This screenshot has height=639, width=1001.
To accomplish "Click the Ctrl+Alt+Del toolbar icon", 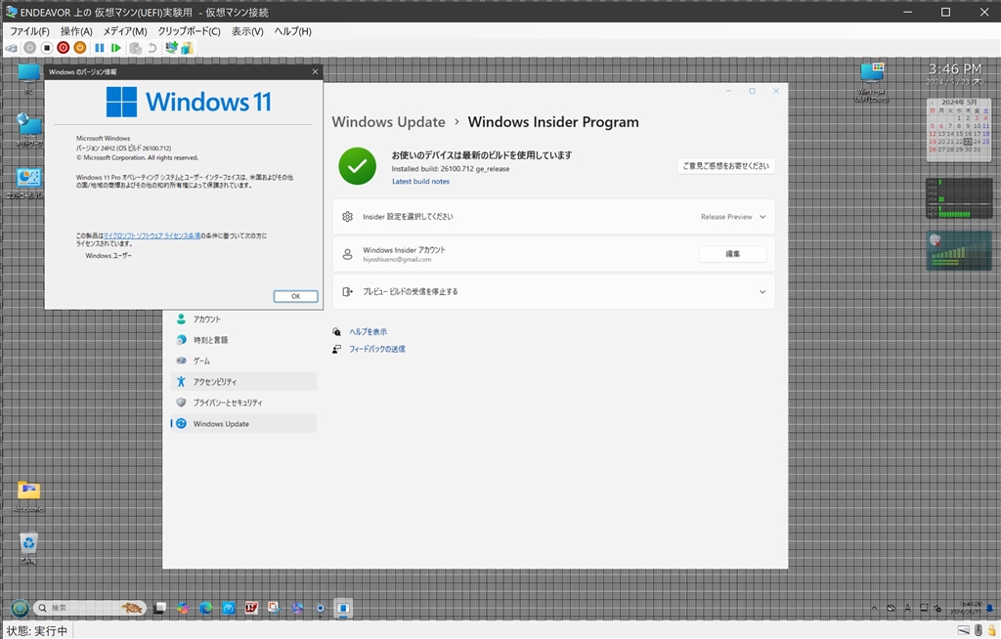I will 12,48.
